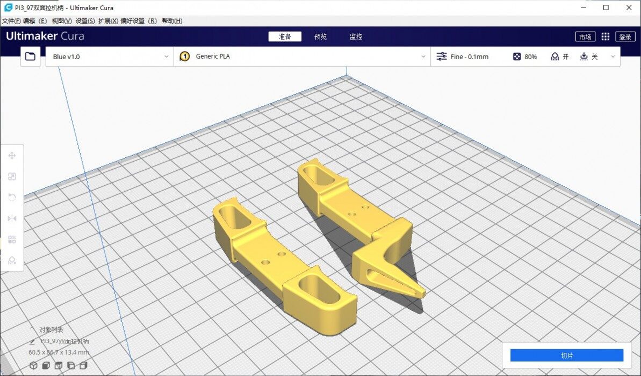641x376 pixels.
Task: Click the support 开 status text
Action: click(x=566, y=57)
